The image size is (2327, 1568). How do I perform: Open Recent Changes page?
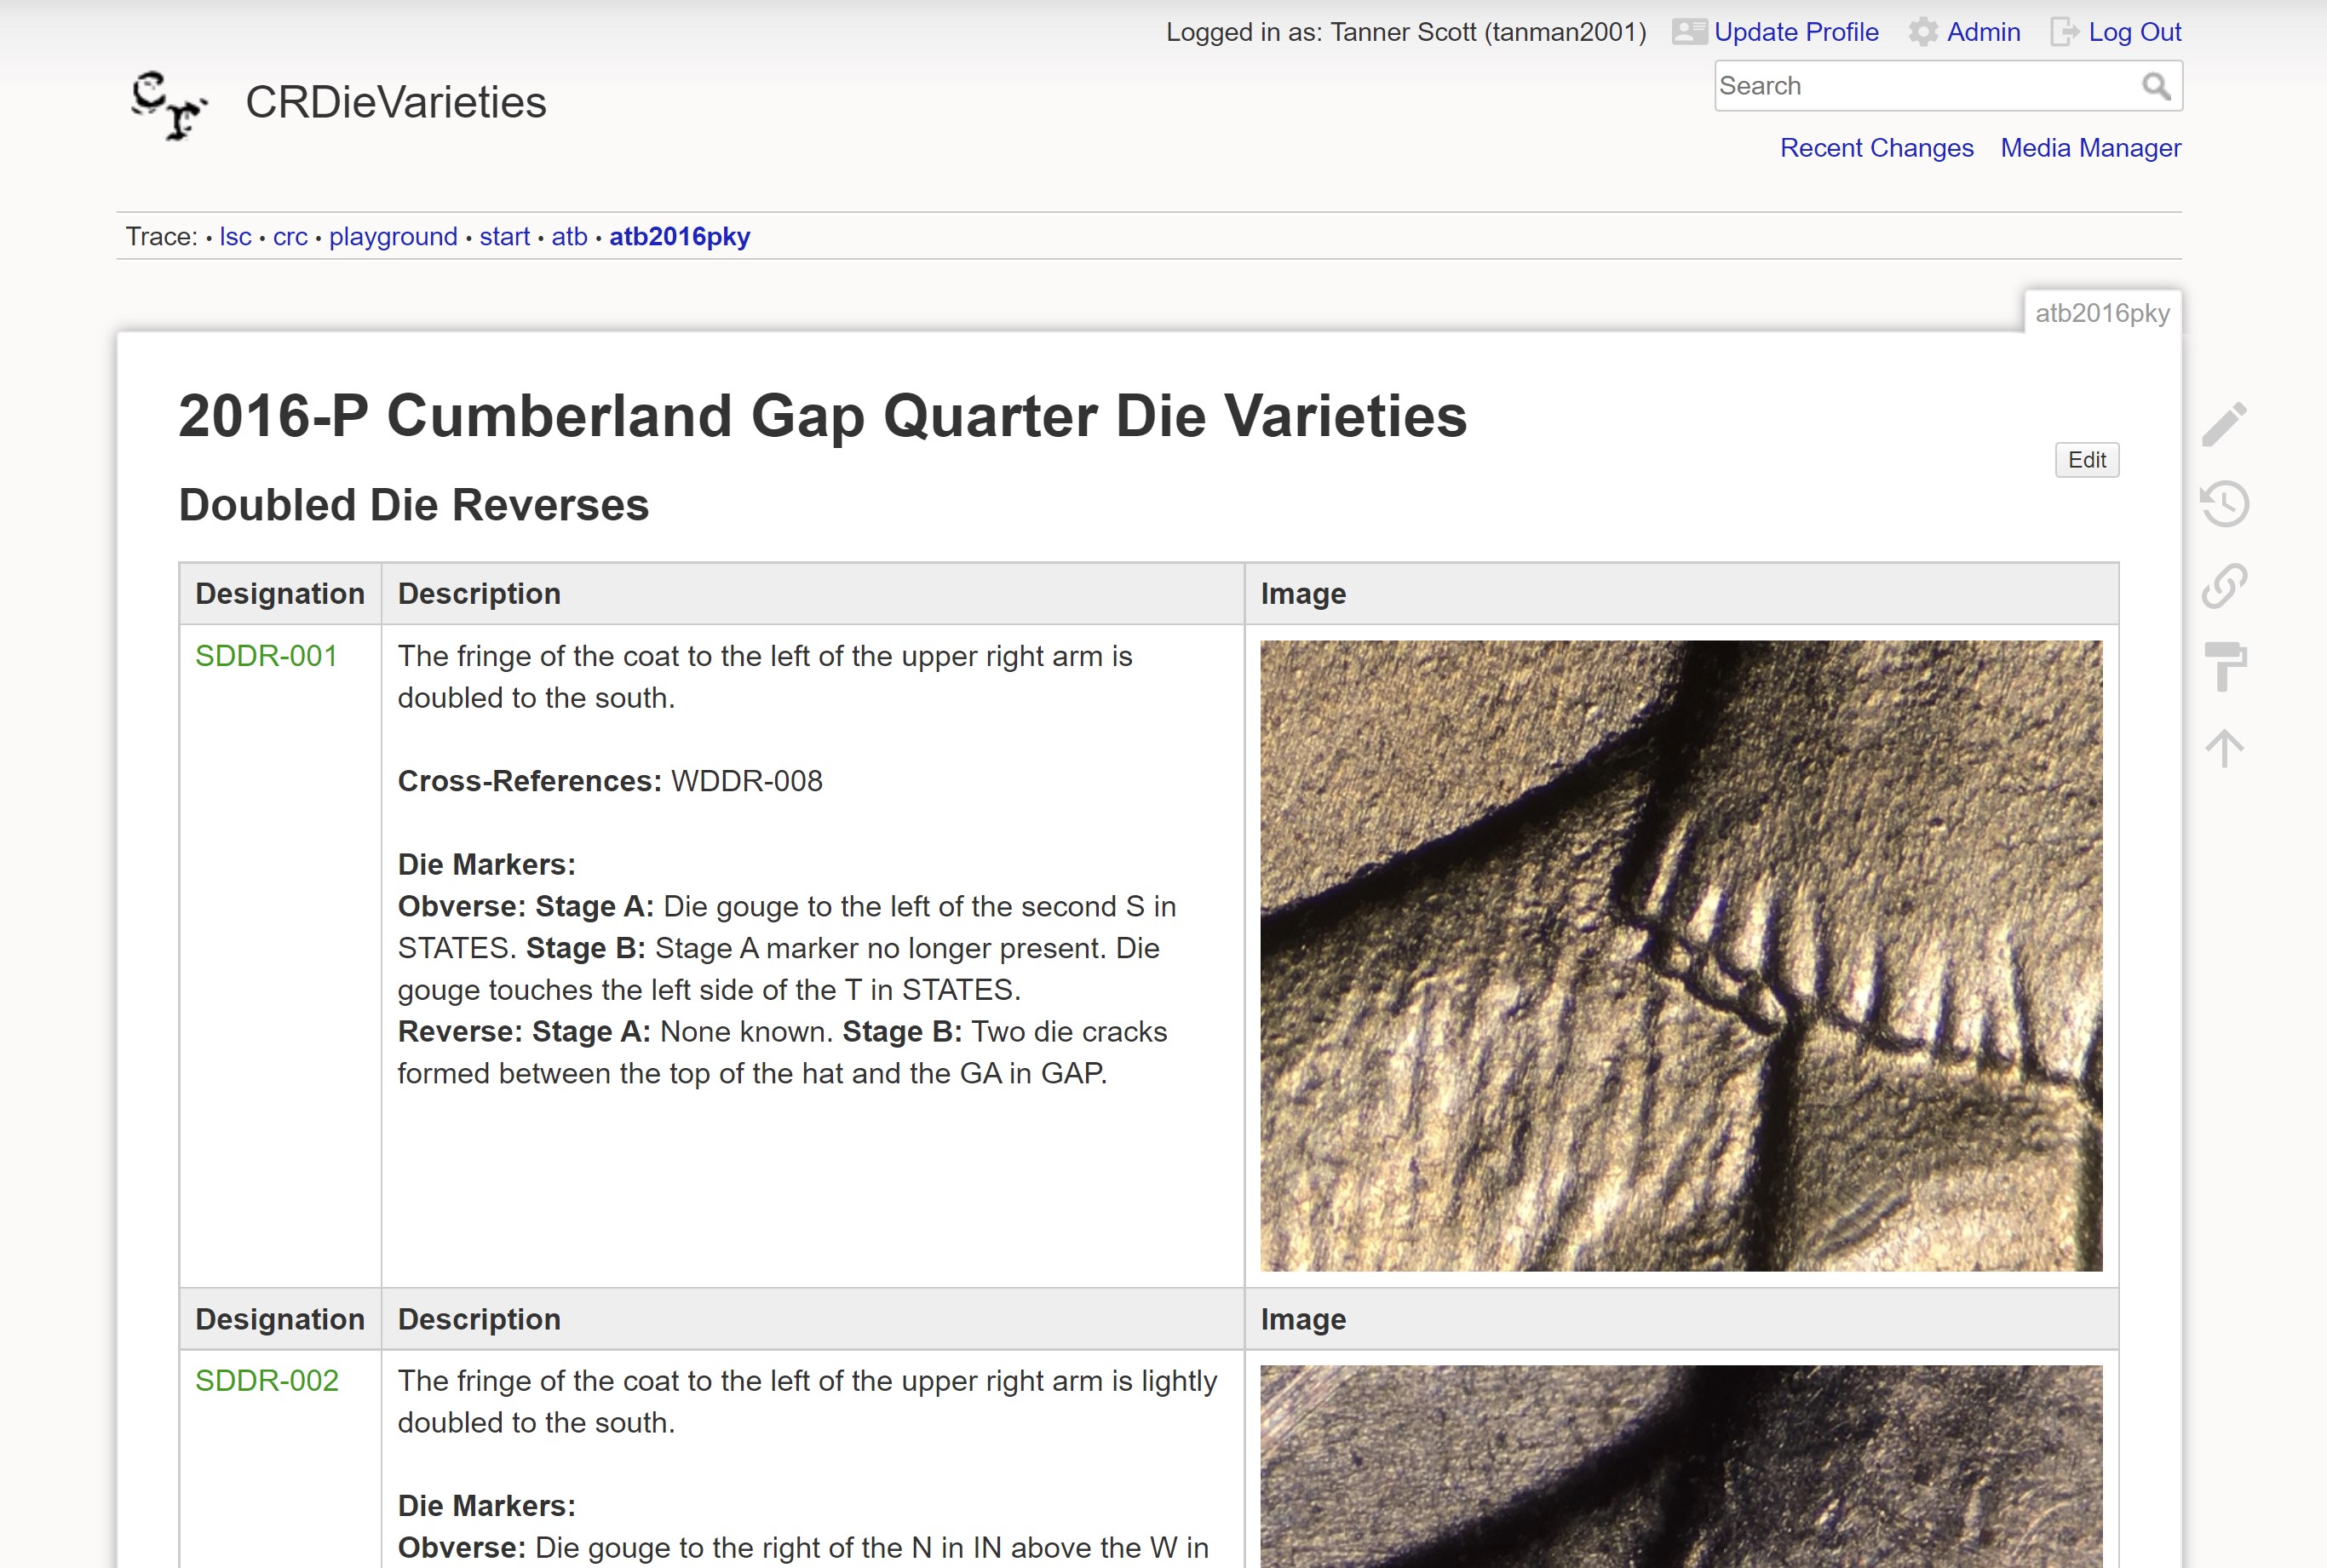point(1876,148)
